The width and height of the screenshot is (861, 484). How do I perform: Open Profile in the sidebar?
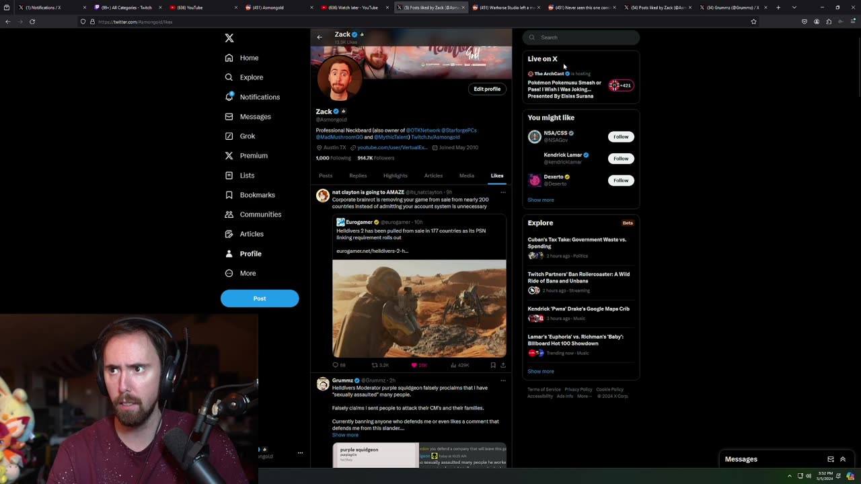tap(244, 253)
